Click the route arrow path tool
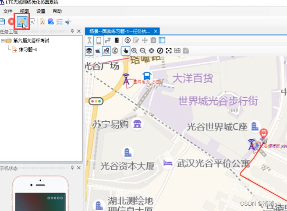This screenshot has height=211, width=287. pos(108,40)
